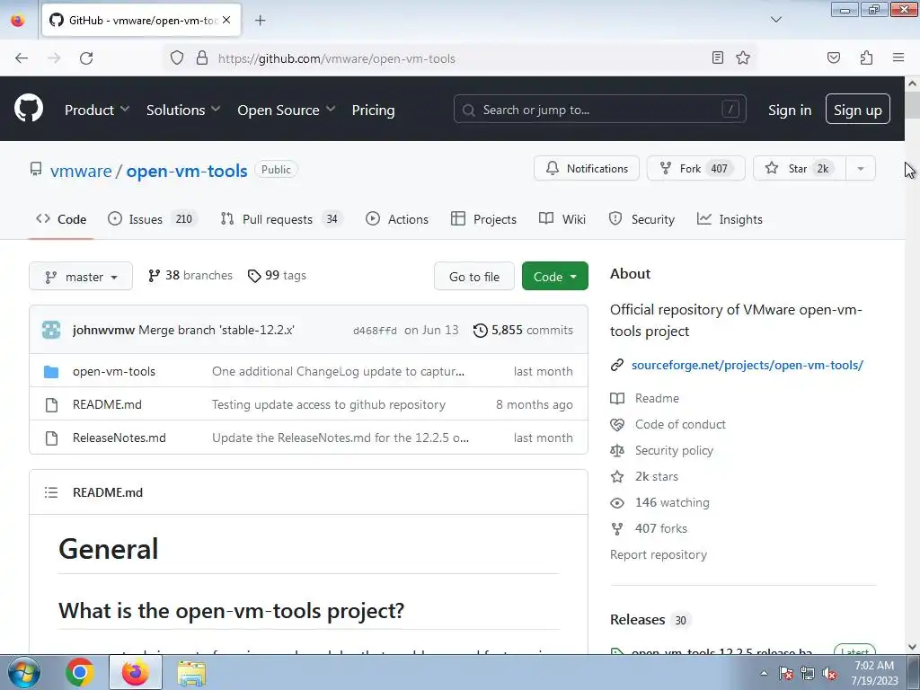Fork the repository with Fork button
The width and height of the screenshot is (920, 690).
pyautogui.click(x=696, y=168)
